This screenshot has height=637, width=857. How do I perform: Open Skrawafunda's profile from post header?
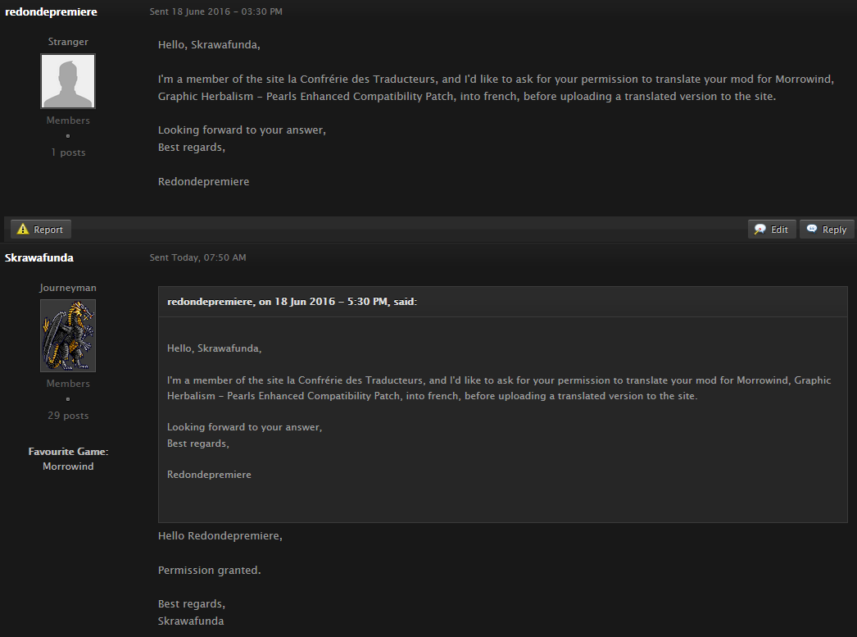[x=39, y=257]
